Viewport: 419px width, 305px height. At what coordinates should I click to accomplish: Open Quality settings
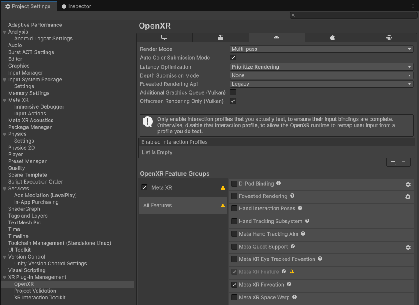coord(16,168)
